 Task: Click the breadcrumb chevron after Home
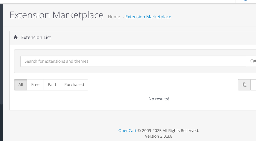coord(123,17)
